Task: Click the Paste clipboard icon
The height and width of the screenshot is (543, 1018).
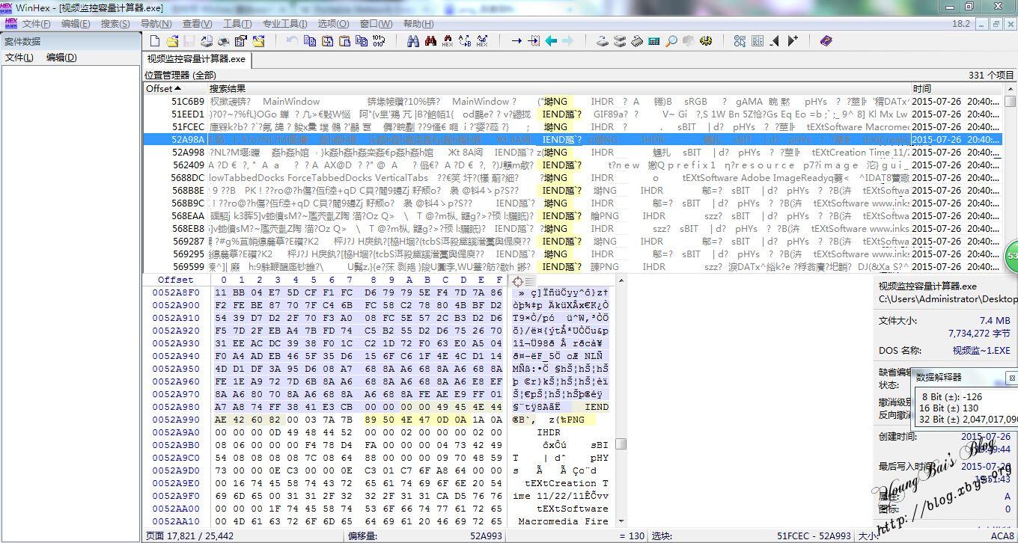Action: point(344,41)
